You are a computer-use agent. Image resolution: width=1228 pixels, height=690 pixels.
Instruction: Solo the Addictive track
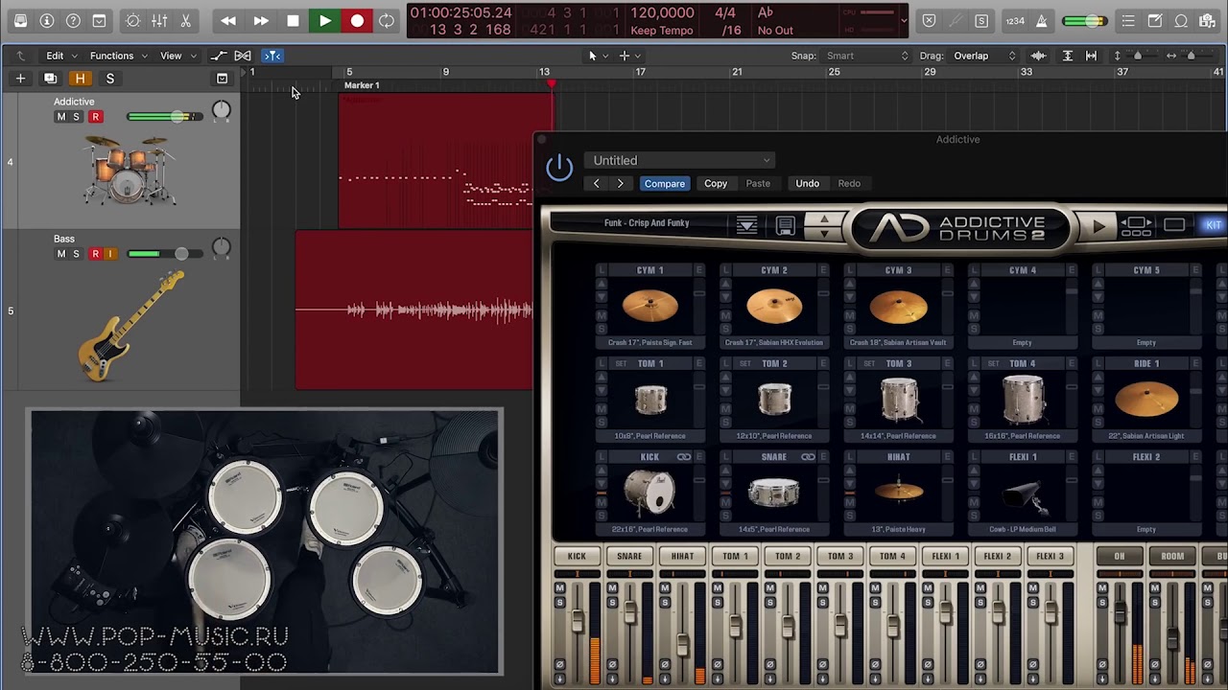77,117
